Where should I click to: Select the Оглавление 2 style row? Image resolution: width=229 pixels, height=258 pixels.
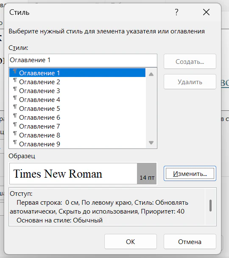[77, 82]
